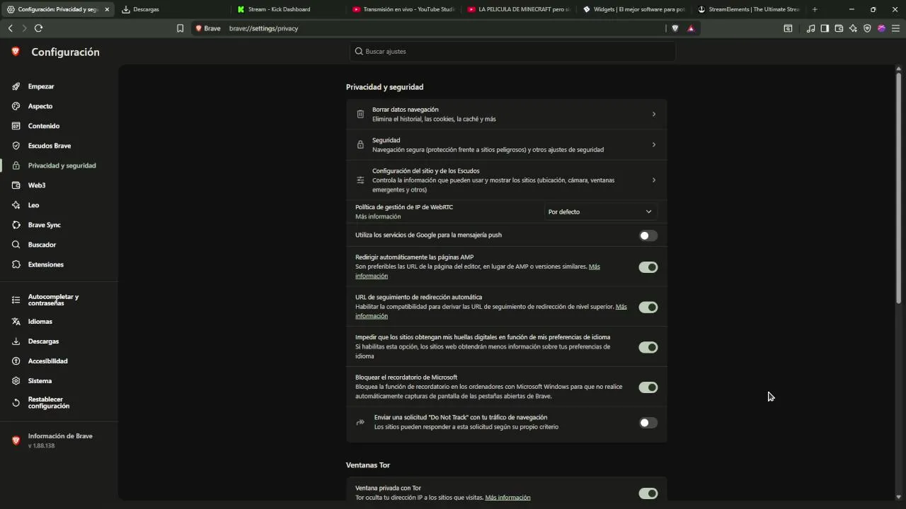Screen dimensions: 906x509
Task: Open the Playlist music note icon
Action: click(810, 28)
